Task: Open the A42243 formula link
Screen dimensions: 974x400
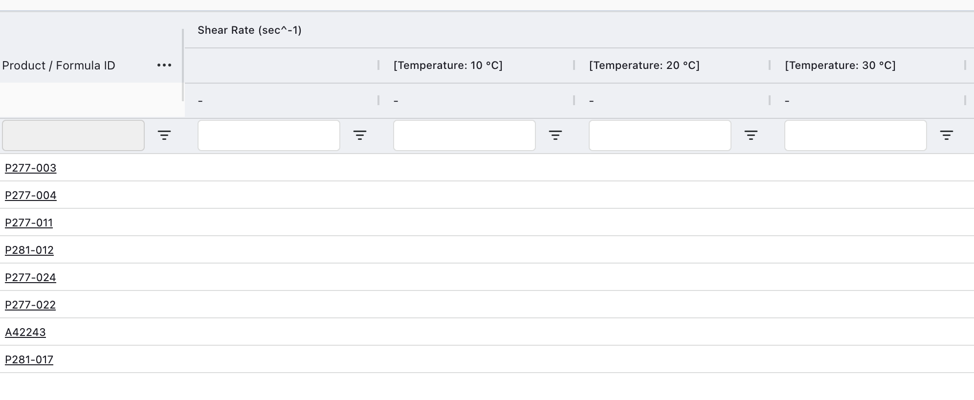Action: pos(25,332)
